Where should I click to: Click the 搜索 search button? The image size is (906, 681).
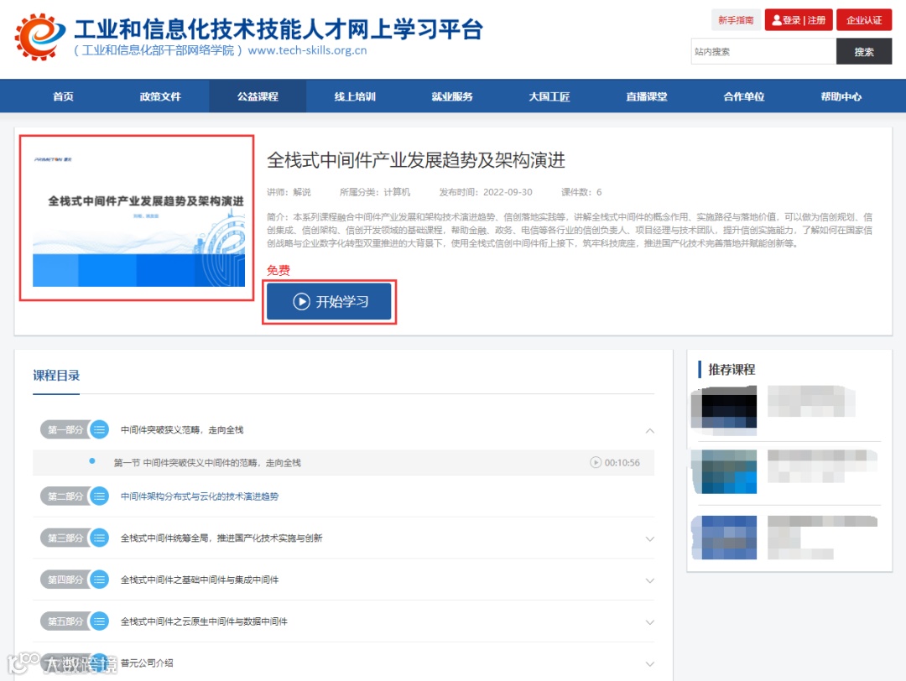[x=864, y=51]
